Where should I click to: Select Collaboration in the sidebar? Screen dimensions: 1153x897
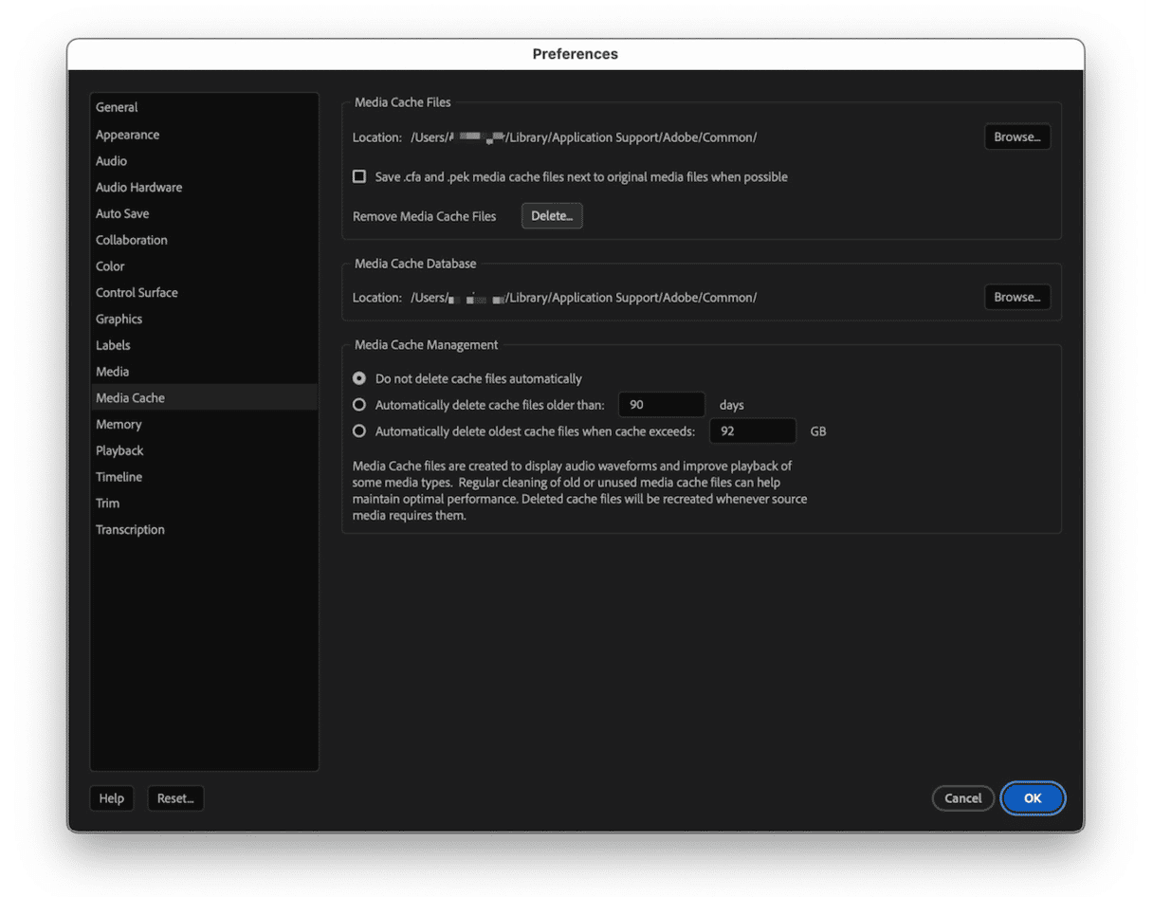132,240
